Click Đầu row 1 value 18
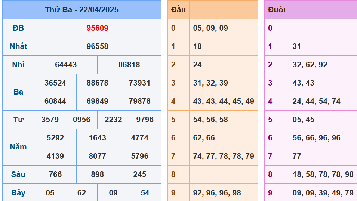357x201 pixels. pos(197,46)
